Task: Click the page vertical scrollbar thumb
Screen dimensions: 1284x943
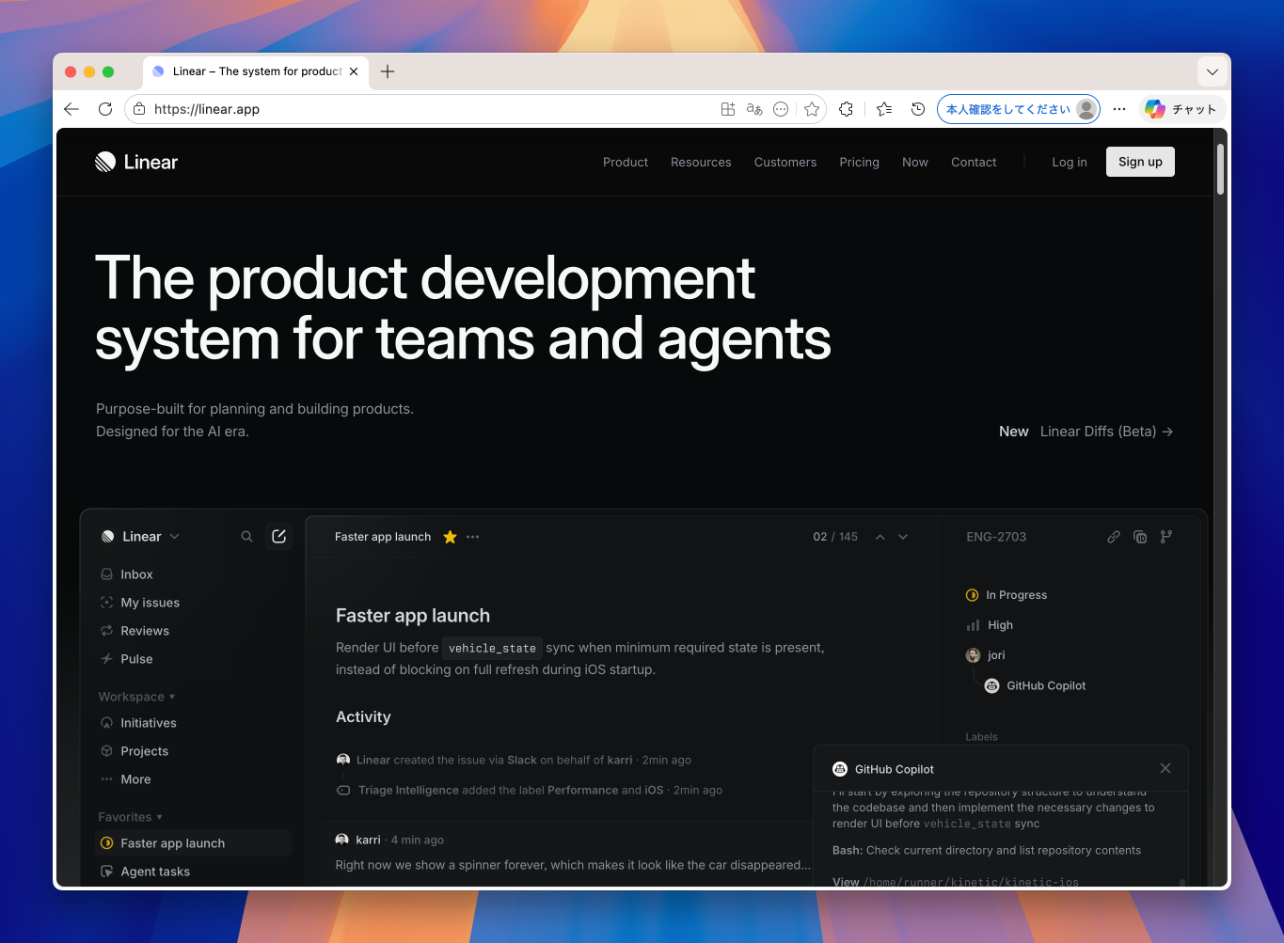Action: point(1220,169)
